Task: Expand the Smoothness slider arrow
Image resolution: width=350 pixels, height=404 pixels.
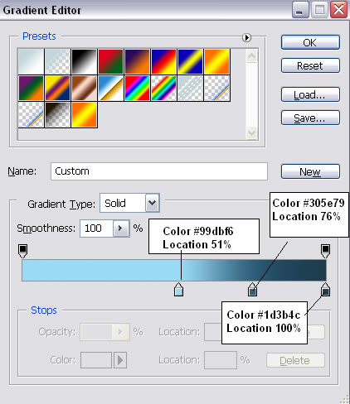Action: pos(121,228)
